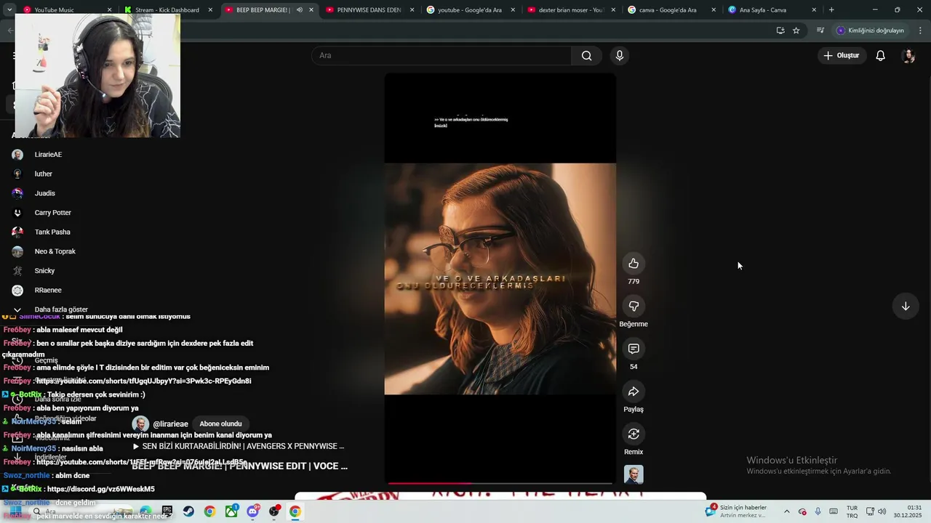Click the Kimliğinizi doğrulayın profile chip
The image size is (931, 523).
(871, 31)
